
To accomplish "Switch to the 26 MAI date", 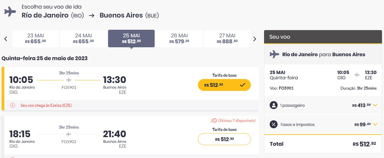I will click(179, 38).
